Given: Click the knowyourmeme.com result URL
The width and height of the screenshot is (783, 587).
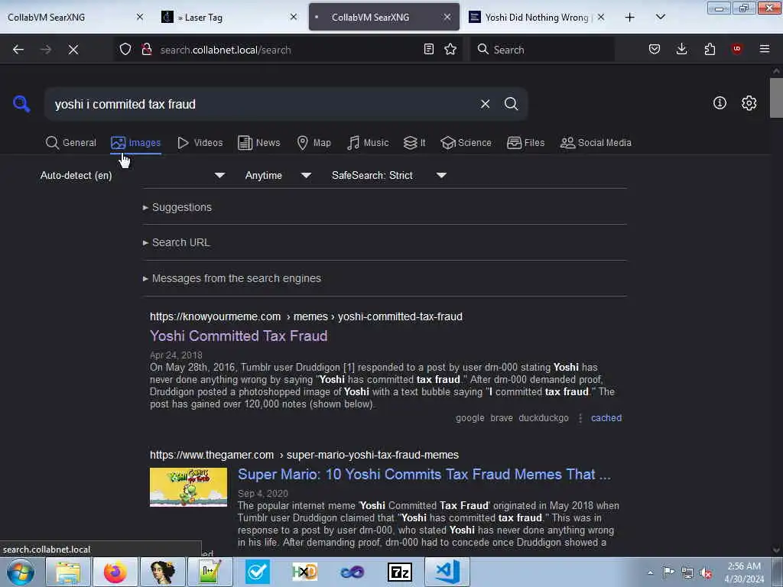Looking at the screenshot, I should pos(306,316).
